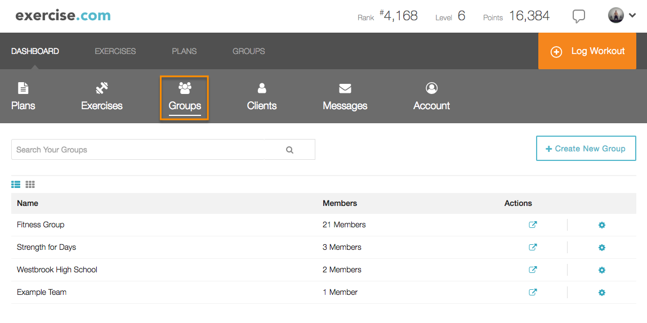Click the Actions column header
Screen dimensions: 647x323
click(x=518, y=203)
